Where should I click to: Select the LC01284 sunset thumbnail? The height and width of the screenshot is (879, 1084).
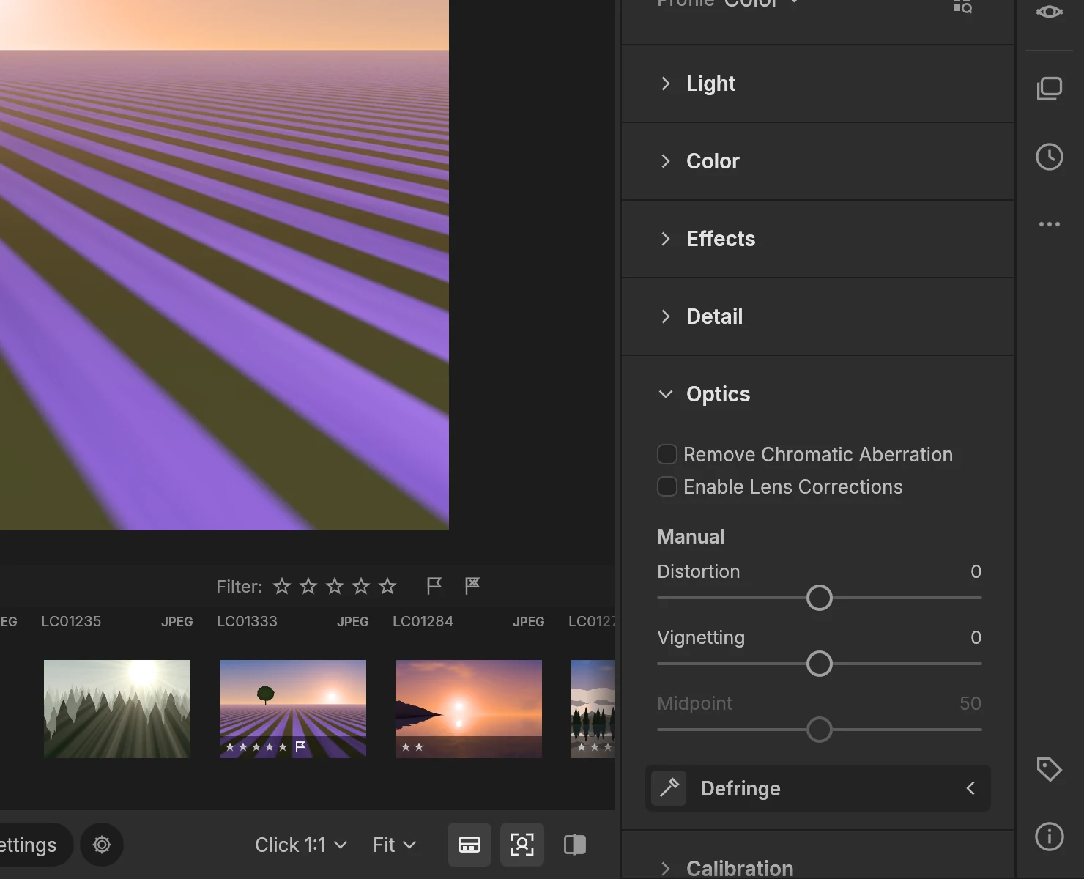point(469,709)
